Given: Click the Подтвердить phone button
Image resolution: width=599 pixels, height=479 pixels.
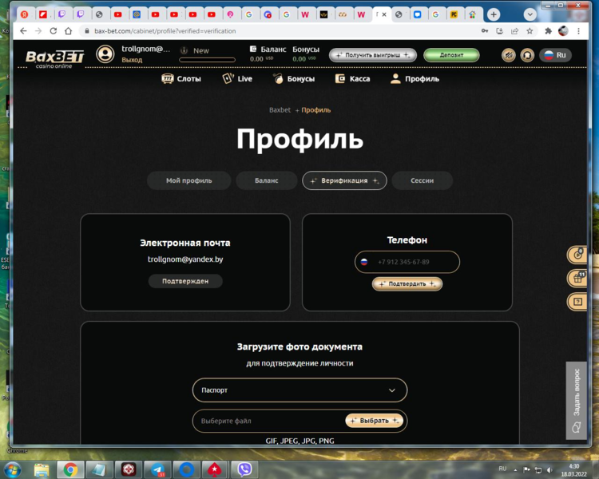Looking at the screenshot, I should coord(407,284).
